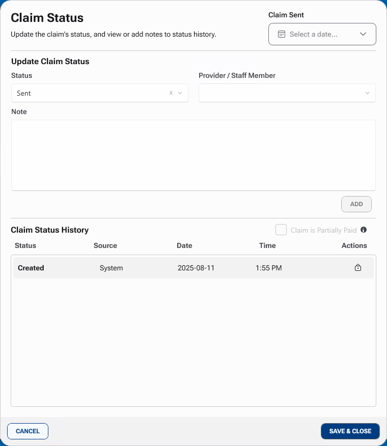This screenshot has width=387, height=446.
Task: Click SAVE & CLOSE
Action: [350, 431]
